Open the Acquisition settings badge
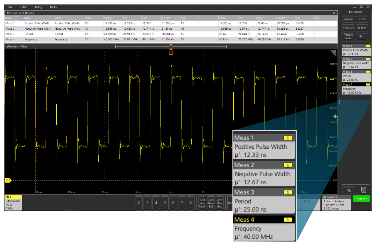The width and height of the screenshot is (375, 243). coord(336,202)
